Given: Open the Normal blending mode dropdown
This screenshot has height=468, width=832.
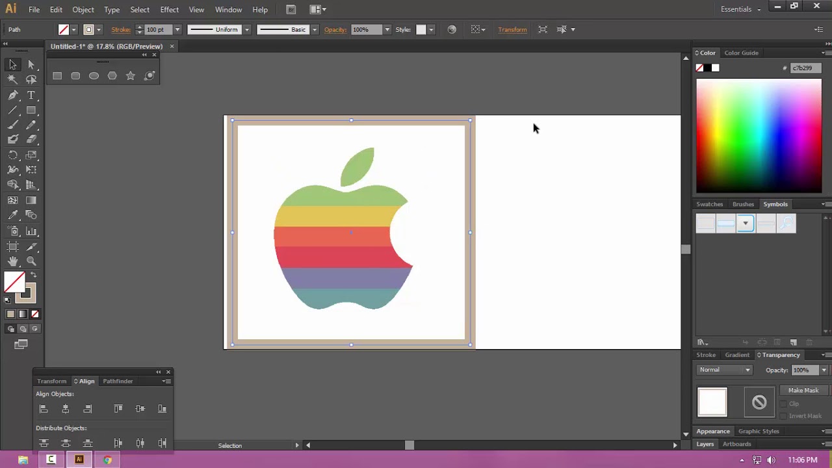Looking at the screenshot, I should pyautogui.click(x=724, y=370).
